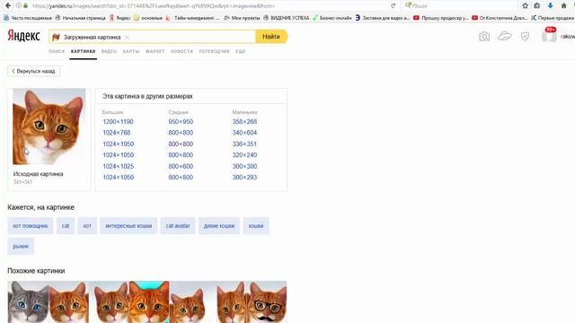Open the downloads arrow icon
Image resolution: width=575 pixels, height=323 pixels.
point(550,6)
